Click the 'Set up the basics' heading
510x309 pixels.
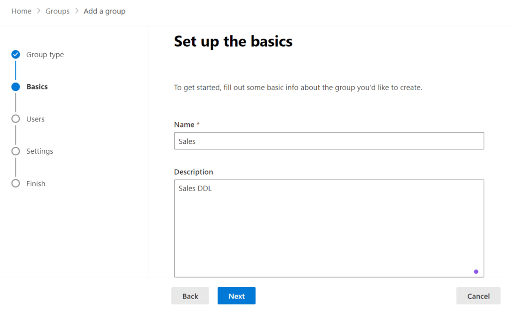(x=233, y=42)
